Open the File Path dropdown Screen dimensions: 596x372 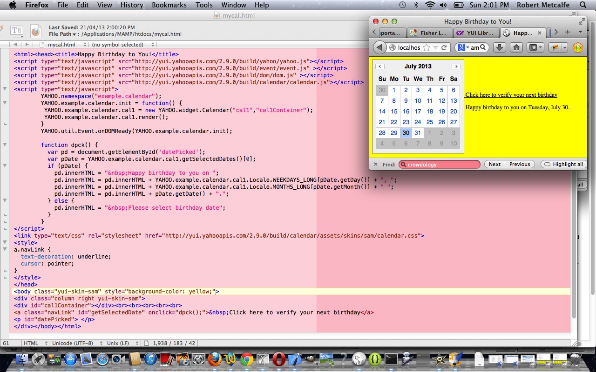[62, 34]
